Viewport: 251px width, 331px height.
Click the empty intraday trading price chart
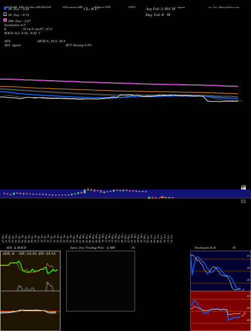point(100,281)
